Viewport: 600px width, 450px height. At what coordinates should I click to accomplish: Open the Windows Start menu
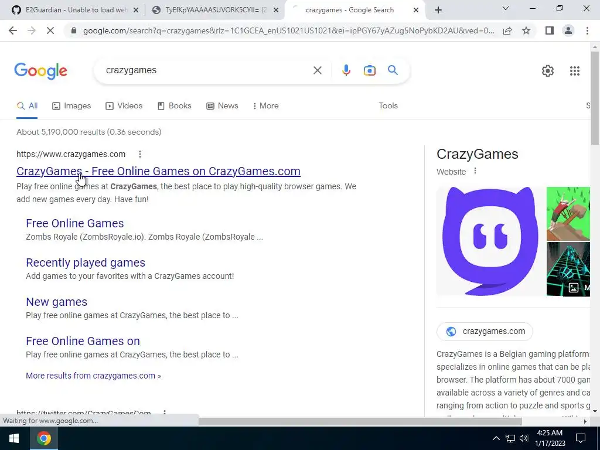[x=14, y=438]
